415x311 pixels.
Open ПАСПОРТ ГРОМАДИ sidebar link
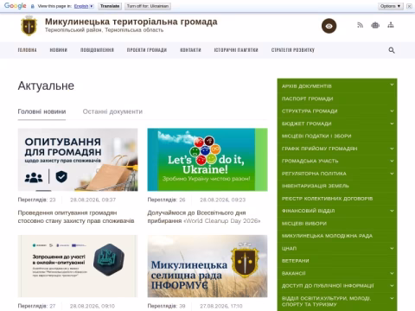[x=307, y=98]
